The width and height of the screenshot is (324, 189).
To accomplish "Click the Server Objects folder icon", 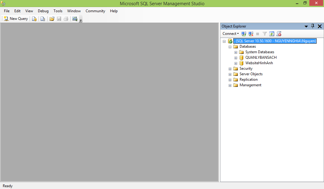I will 236,74.
